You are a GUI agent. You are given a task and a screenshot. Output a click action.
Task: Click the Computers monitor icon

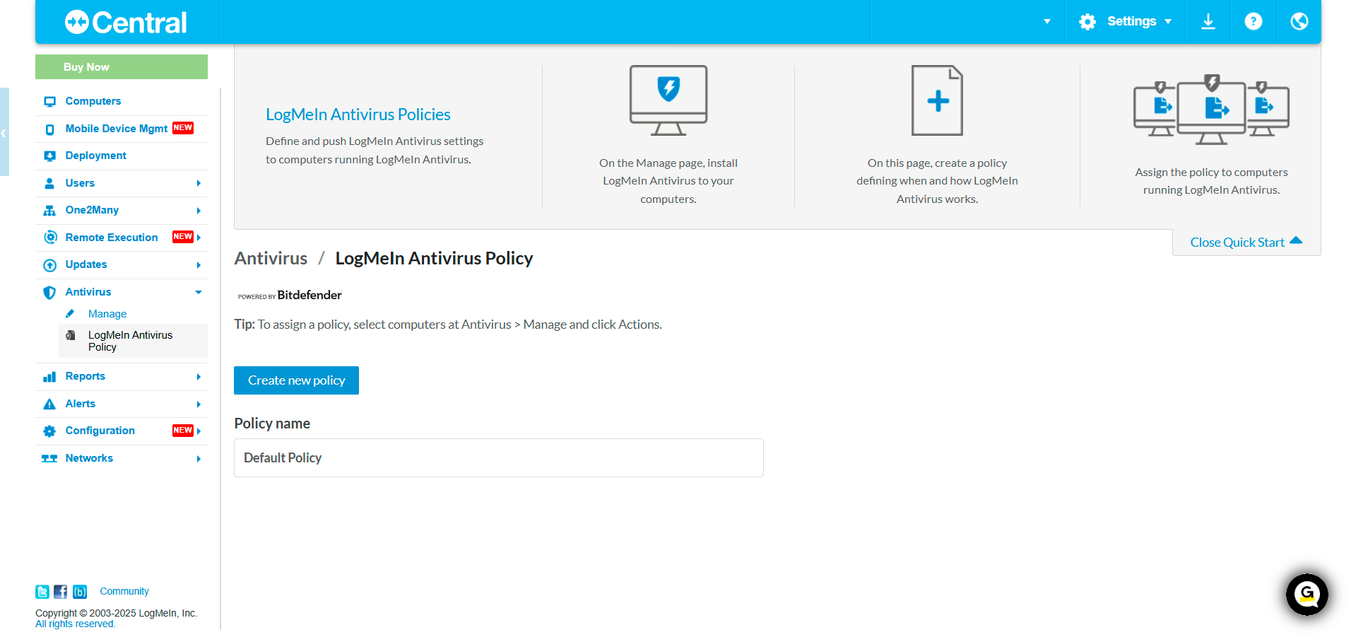pyautogui.click(x=49, y=102)
